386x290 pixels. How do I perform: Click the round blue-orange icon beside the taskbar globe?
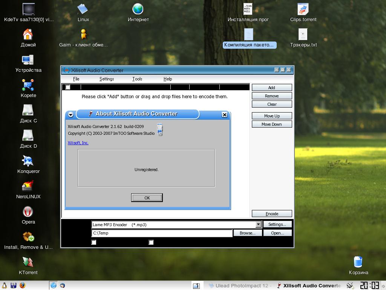(x=63, y=285)
